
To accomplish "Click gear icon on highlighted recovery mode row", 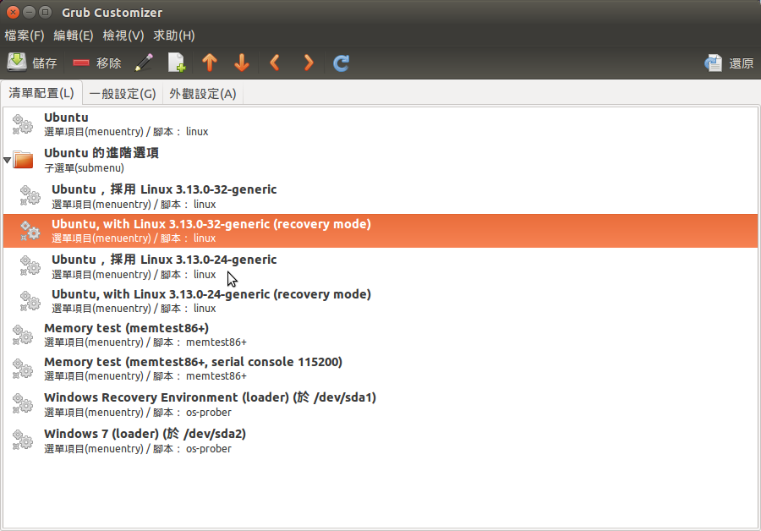I will coord(30,231).
